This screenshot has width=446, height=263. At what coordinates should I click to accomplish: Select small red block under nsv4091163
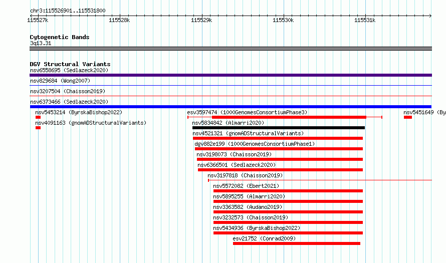[38, 128]
